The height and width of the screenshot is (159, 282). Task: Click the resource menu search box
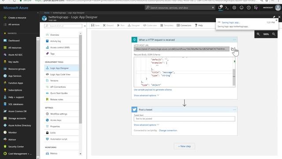[63, 26]
